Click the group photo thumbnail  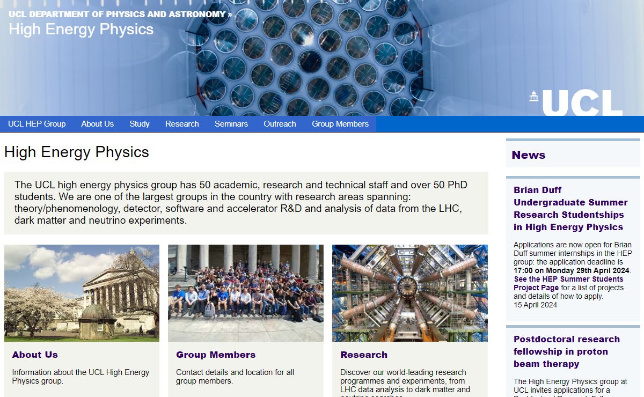pyautogui.click(x=246, y=293)
